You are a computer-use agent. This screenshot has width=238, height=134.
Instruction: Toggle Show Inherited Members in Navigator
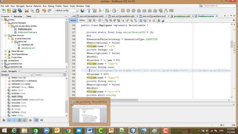point(4,120)
